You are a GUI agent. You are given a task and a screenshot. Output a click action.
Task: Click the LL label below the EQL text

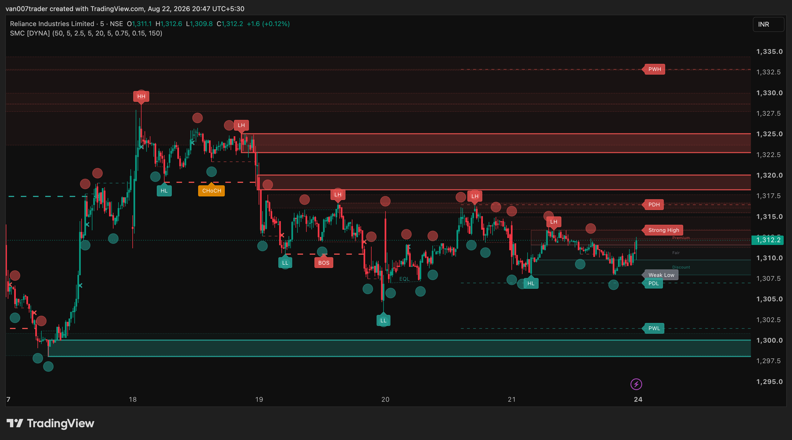(384, 320)
